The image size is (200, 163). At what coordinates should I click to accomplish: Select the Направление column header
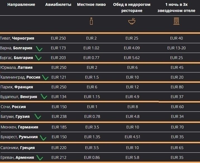[x=21, y=5]
